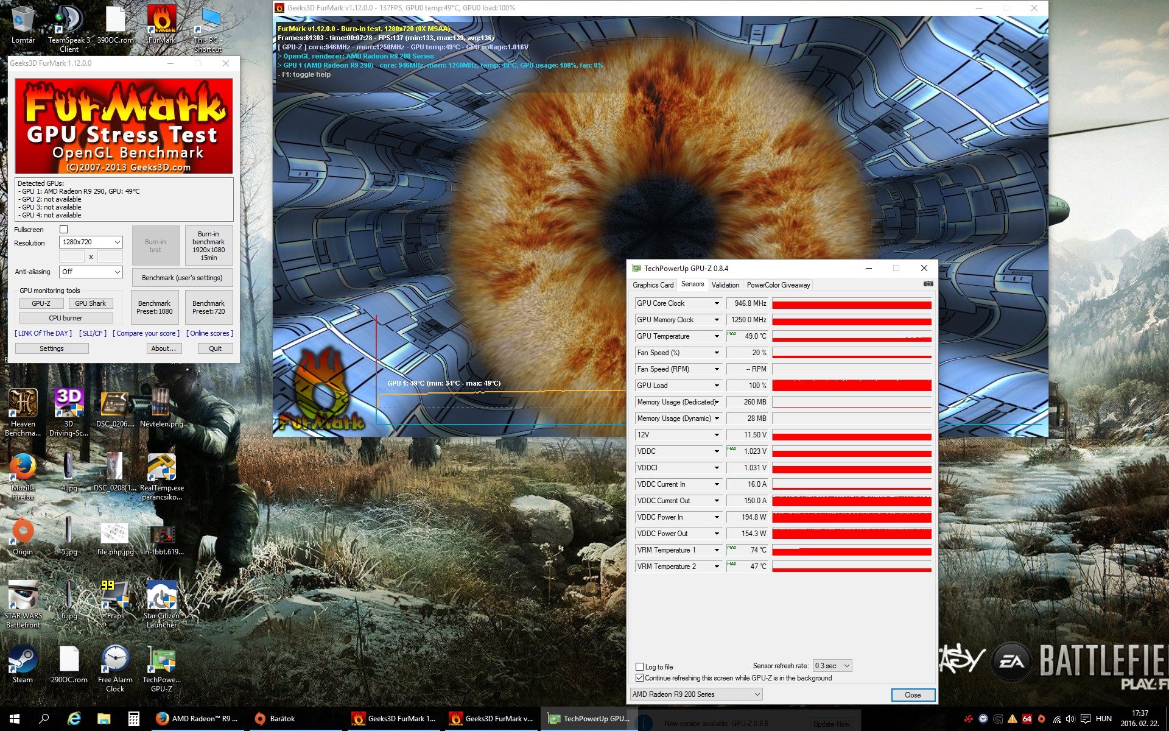Click GPU Load sensor graph
Image resolution: width=1169 pixels, height=731 pixels.
852,386
